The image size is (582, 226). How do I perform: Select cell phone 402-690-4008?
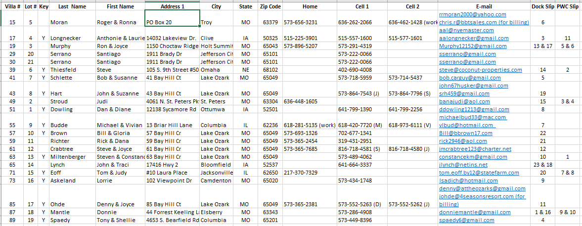point(362,70)
